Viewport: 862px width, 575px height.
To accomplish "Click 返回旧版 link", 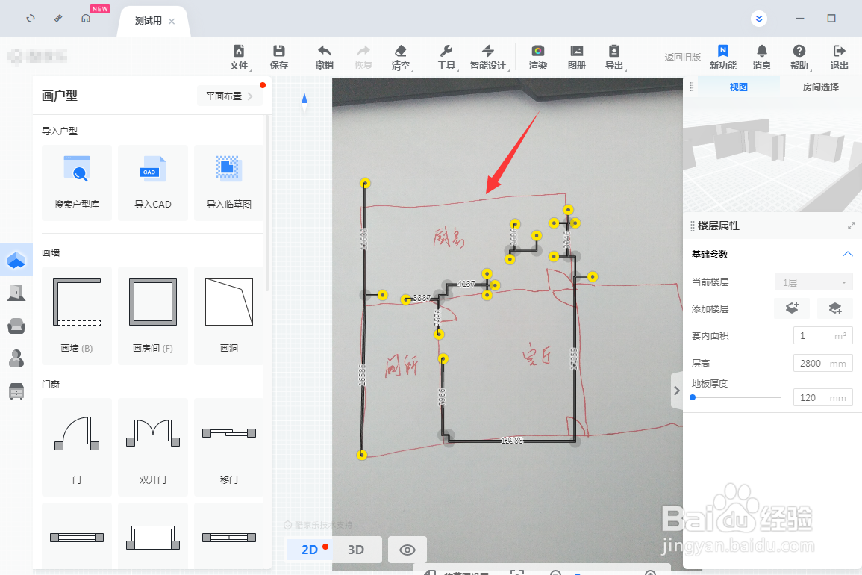I will tap(682, 57).
